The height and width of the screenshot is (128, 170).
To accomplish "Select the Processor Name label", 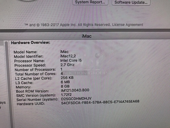I will point(29,61).
